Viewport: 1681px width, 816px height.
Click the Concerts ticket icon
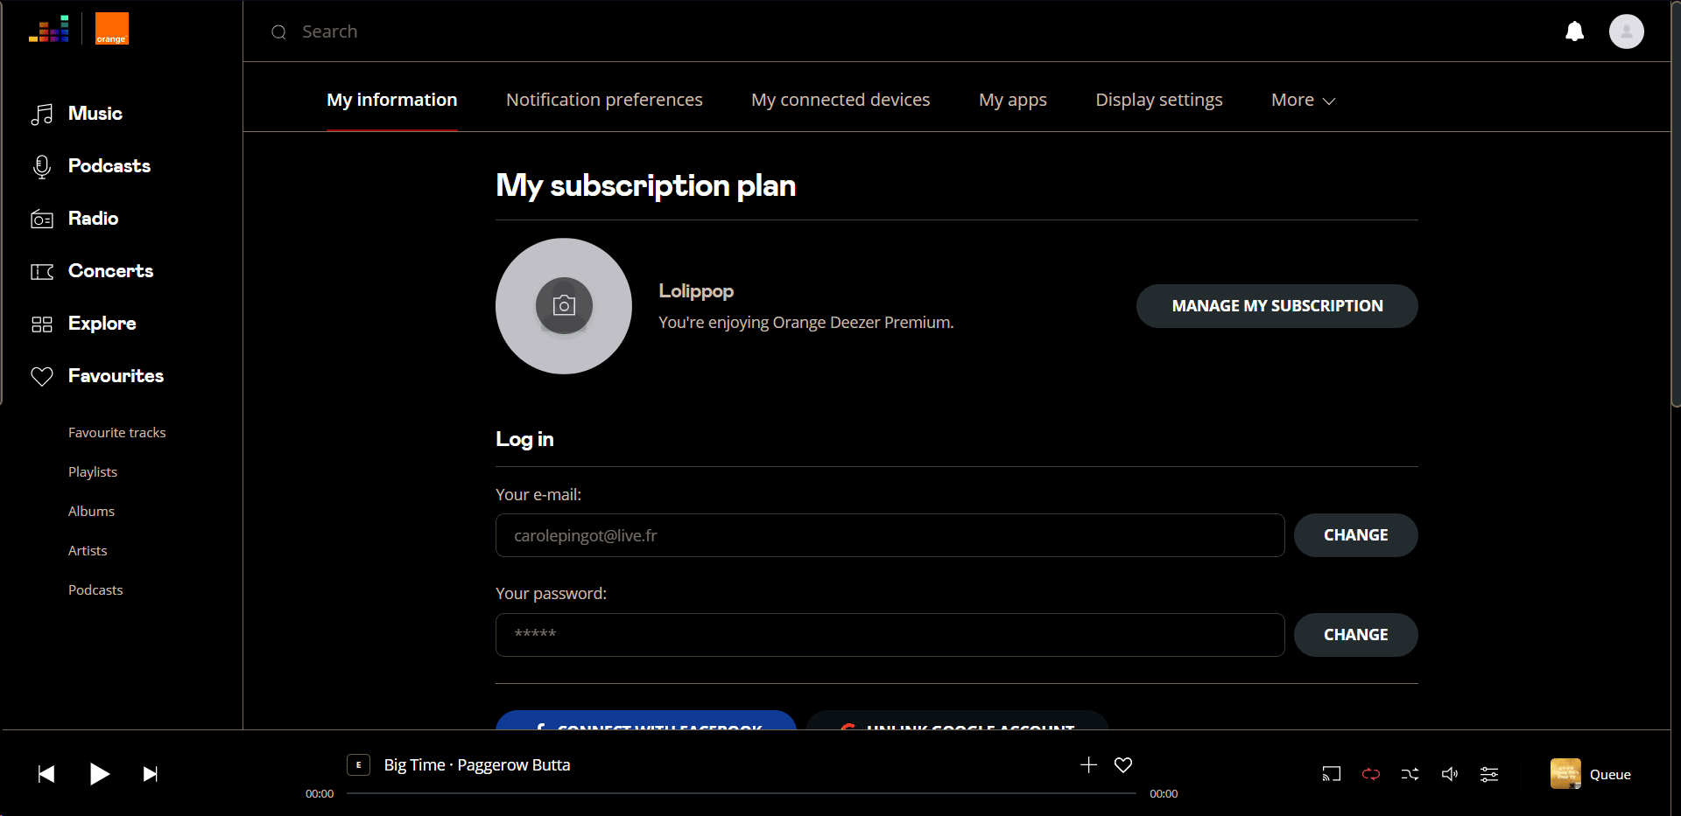(42, 271)
